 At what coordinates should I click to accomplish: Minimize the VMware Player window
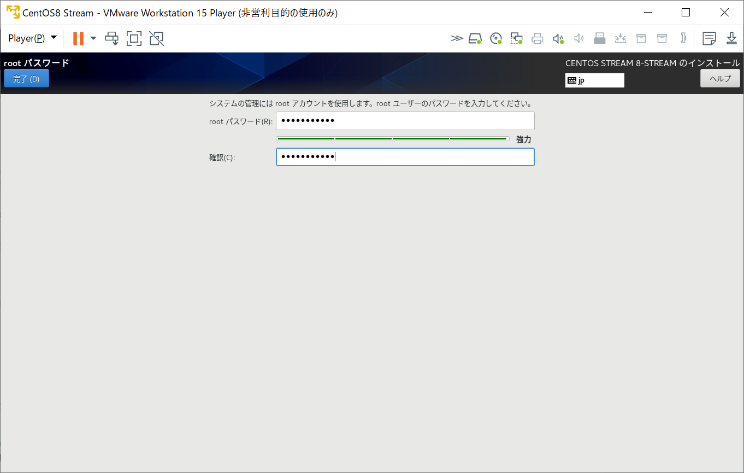[x=648, y=12]
